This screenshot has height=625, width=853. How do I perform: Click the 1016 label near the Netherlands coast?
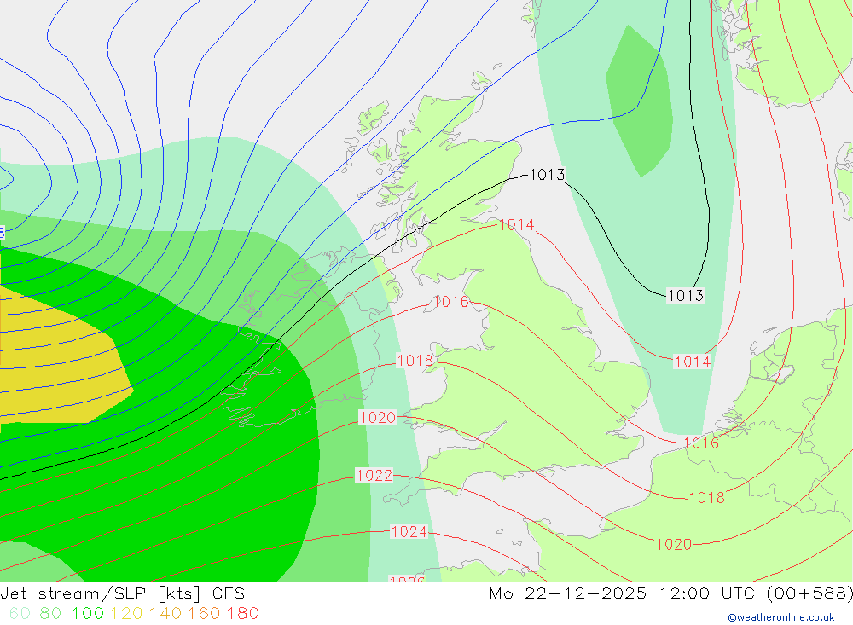[x=701, y=443]
